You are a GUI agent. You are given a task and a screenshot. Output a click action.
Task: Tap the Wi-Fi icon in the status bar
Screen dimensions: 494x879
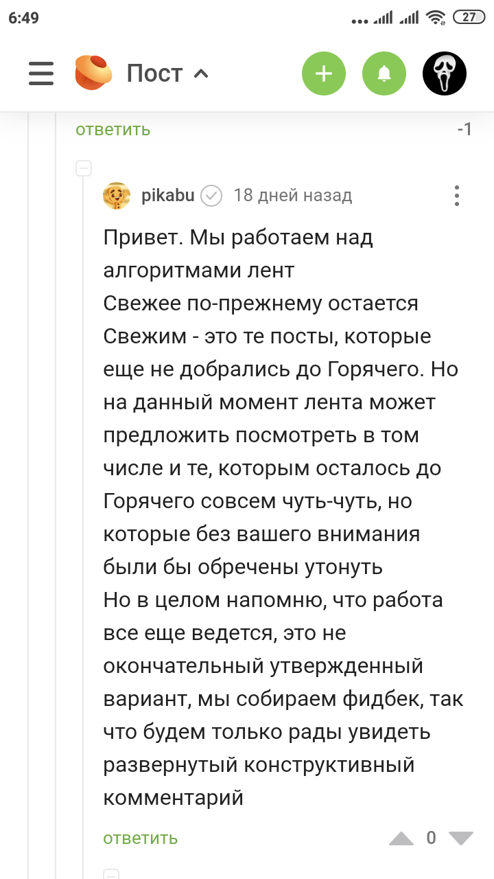[435, 18]
